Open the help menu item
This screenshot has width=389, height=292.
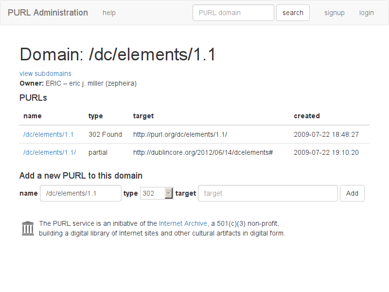pyautogui.click(x=109, y=13)
